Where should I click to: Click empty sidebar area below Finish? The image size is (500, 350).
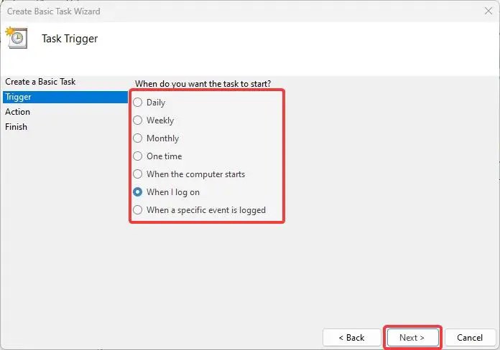(65, 223)
